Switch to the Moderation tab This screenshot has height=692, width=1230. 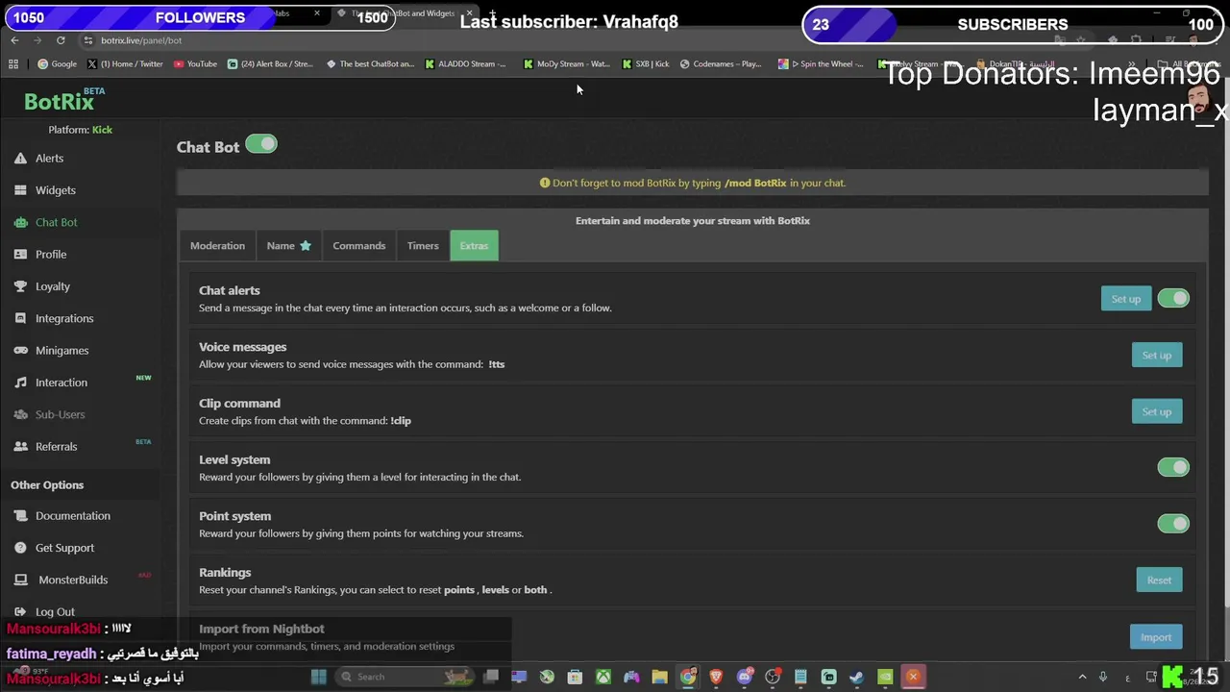point(217,246)
